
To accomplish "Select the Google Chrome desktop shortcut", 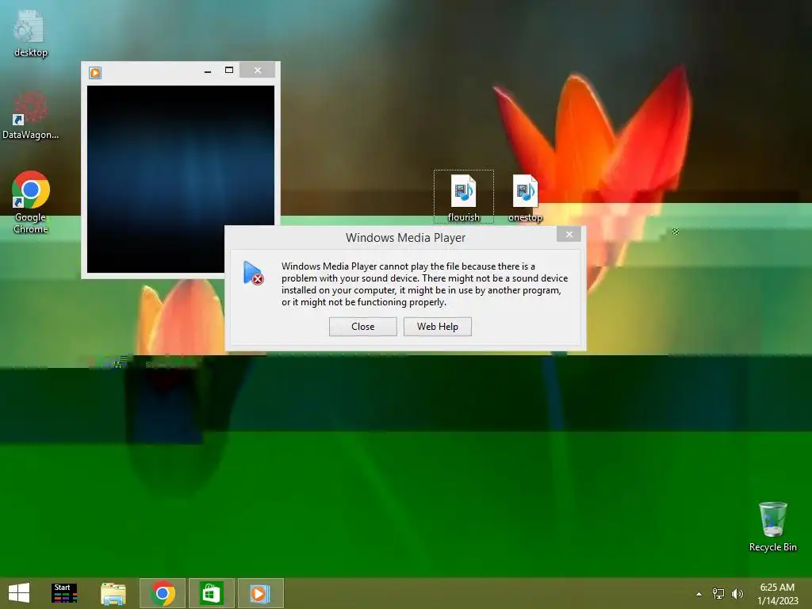I will point(31,202).
